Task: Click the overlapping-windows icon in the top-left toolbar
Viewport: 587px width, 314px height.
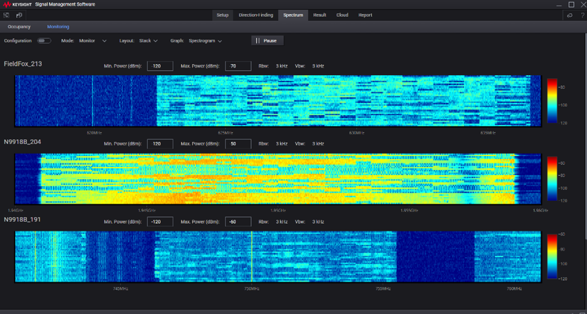Action: [19, 15]
